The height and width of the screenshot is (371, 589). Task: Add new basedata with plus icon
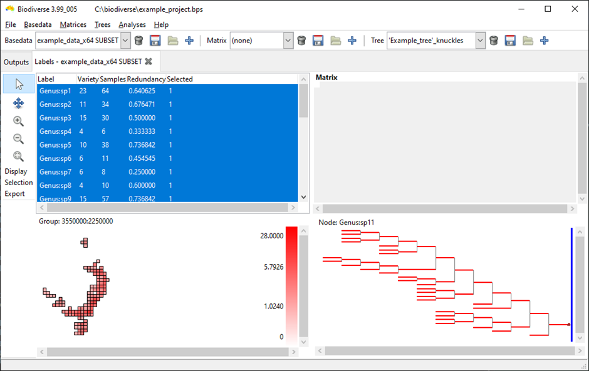[189, 41]
